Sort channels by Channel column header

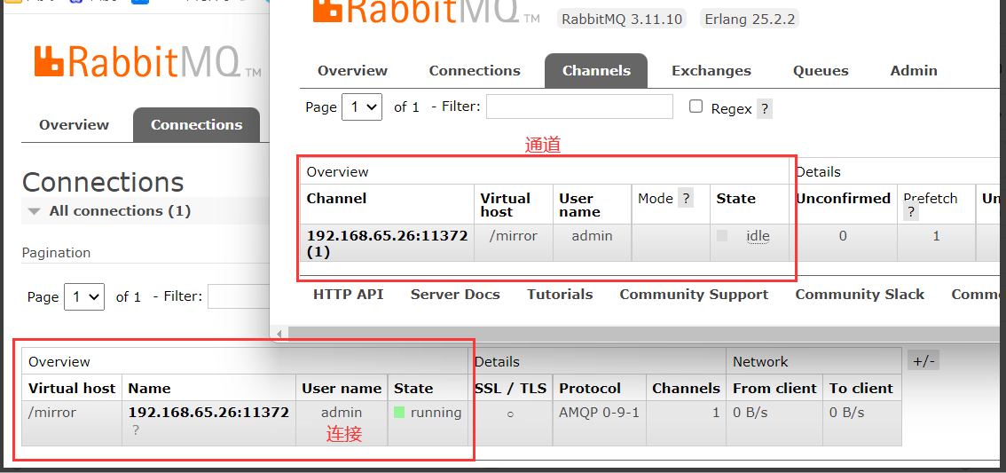tap(336, 198)
